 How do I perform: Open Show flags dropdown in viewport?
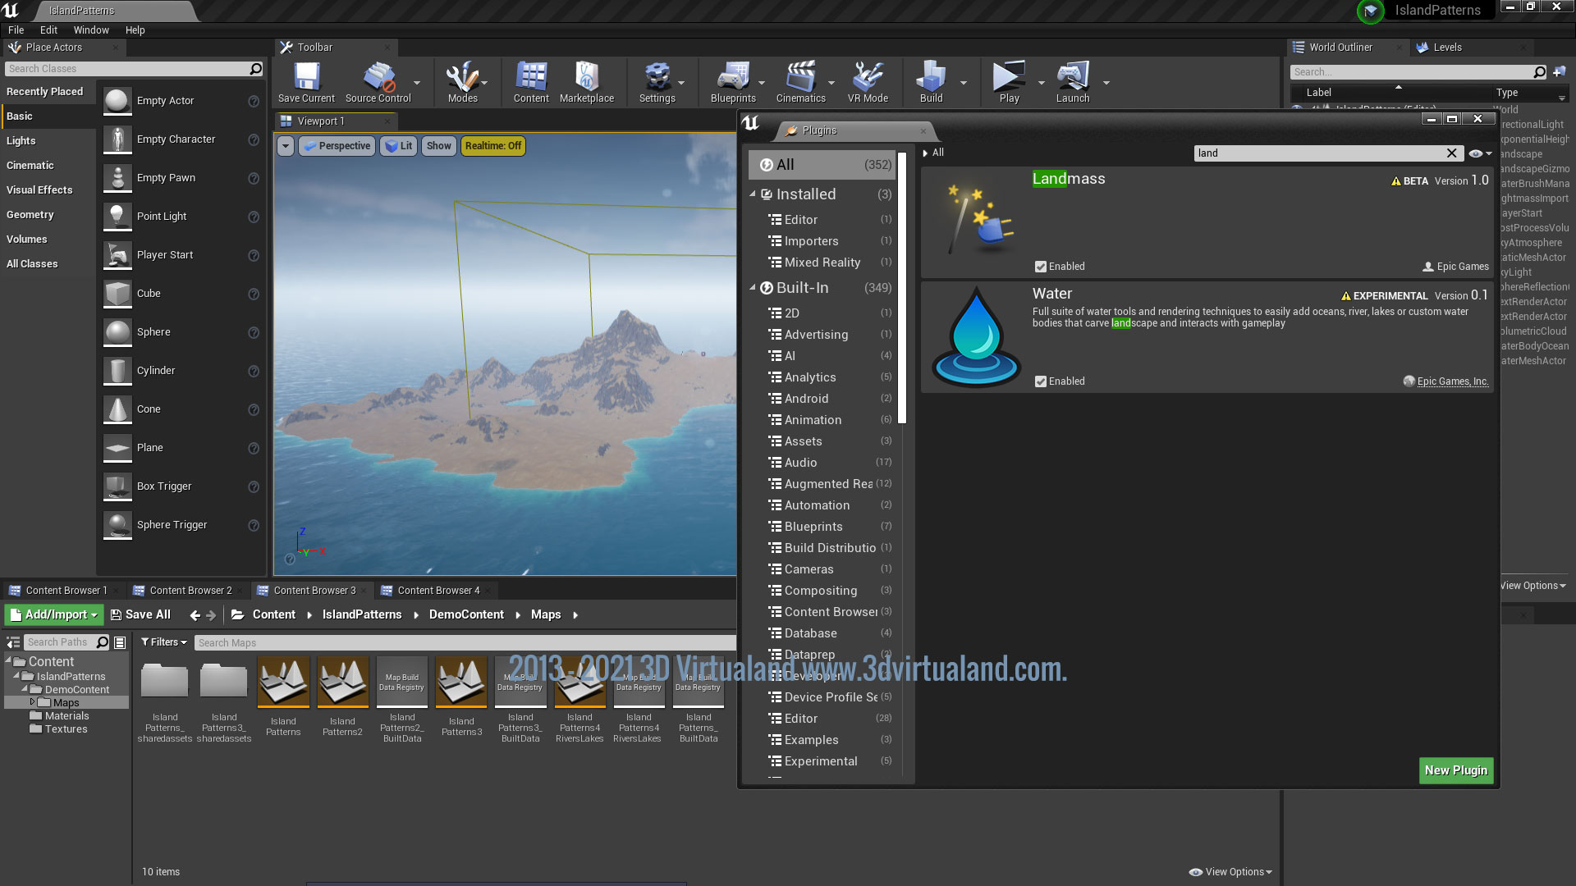(x=439, y=146)
